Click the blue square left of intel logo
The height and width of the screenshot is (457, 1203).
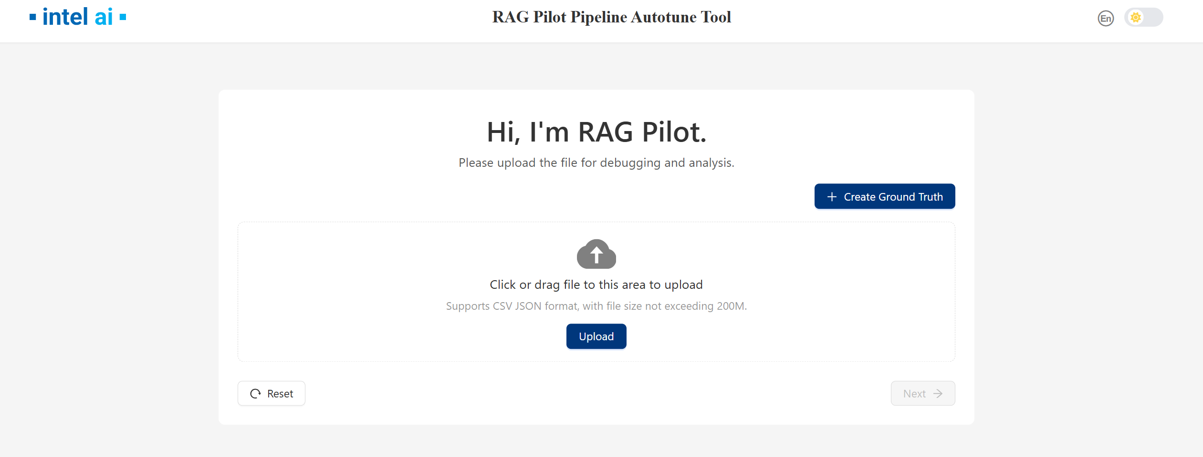(32, 17)
